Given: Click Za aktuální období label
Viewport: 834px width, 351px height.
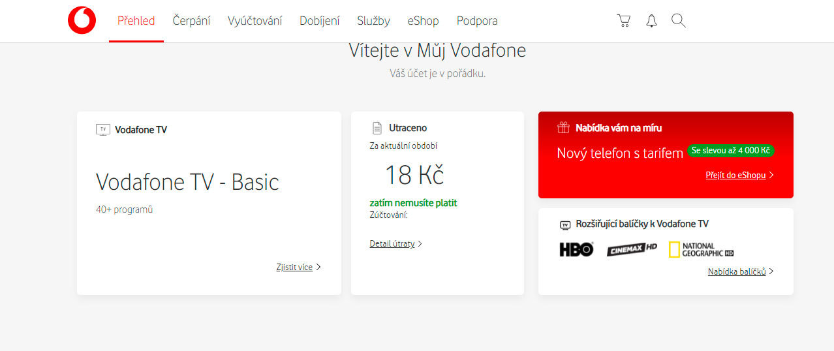Looking at the screenshot, I should coord(403,145).
